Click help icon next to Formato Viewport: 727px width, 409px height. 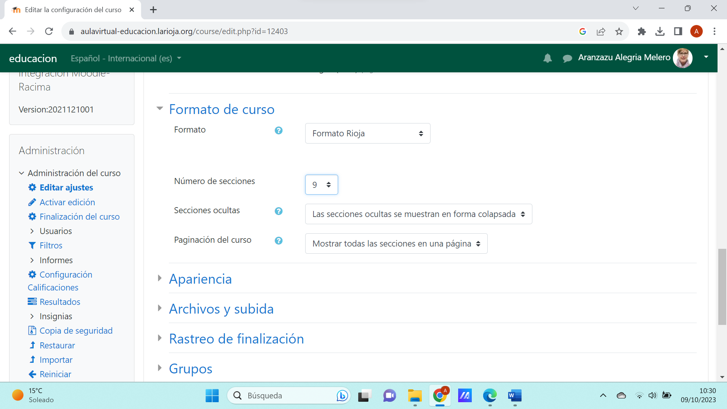coord(278,131)
